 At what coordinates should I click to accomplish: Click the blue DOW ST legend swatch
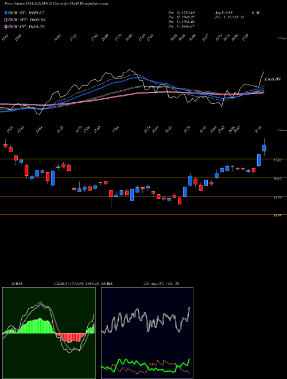pos(6,13)
